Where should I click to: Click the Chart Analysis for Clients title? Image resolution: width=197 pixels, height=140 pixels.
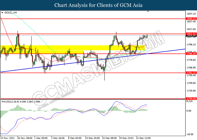[x=98, y=5]
